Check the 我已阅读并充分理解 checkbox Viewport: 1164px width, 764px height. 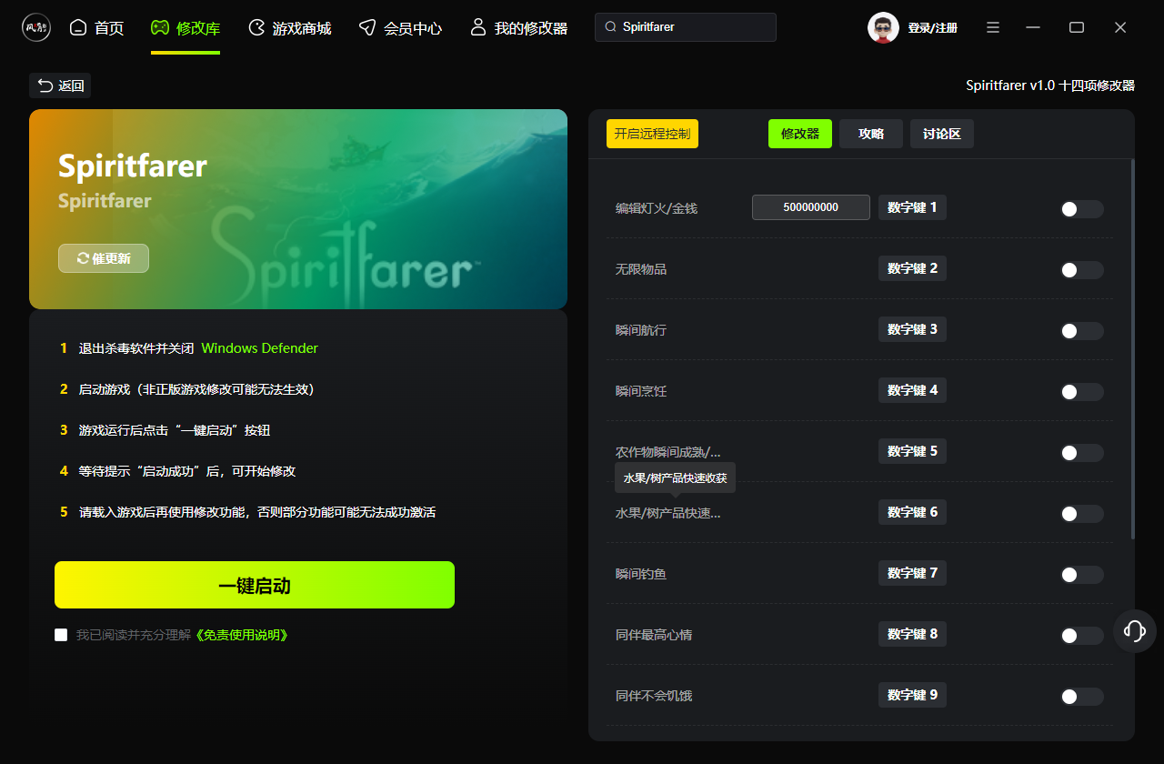[x=61, y=635]
